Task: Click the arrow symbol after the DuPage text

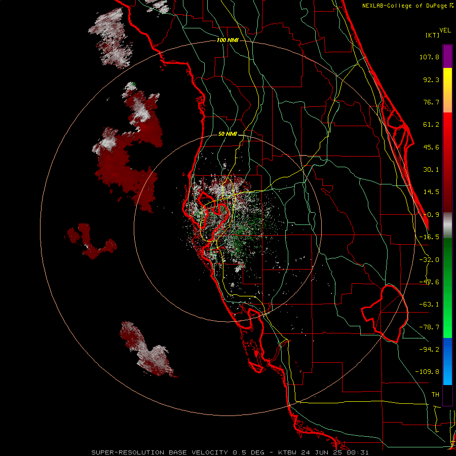Action: [451, 6]
